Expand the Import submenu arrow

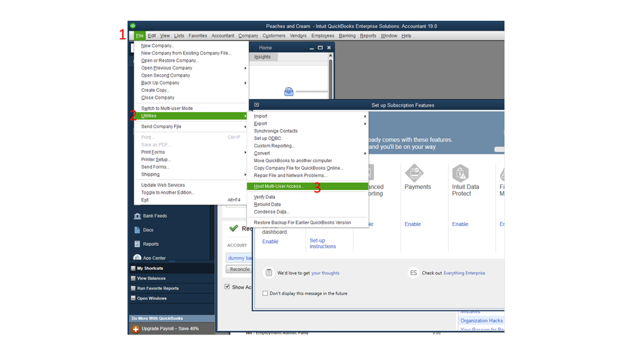(x=365, y=117)
